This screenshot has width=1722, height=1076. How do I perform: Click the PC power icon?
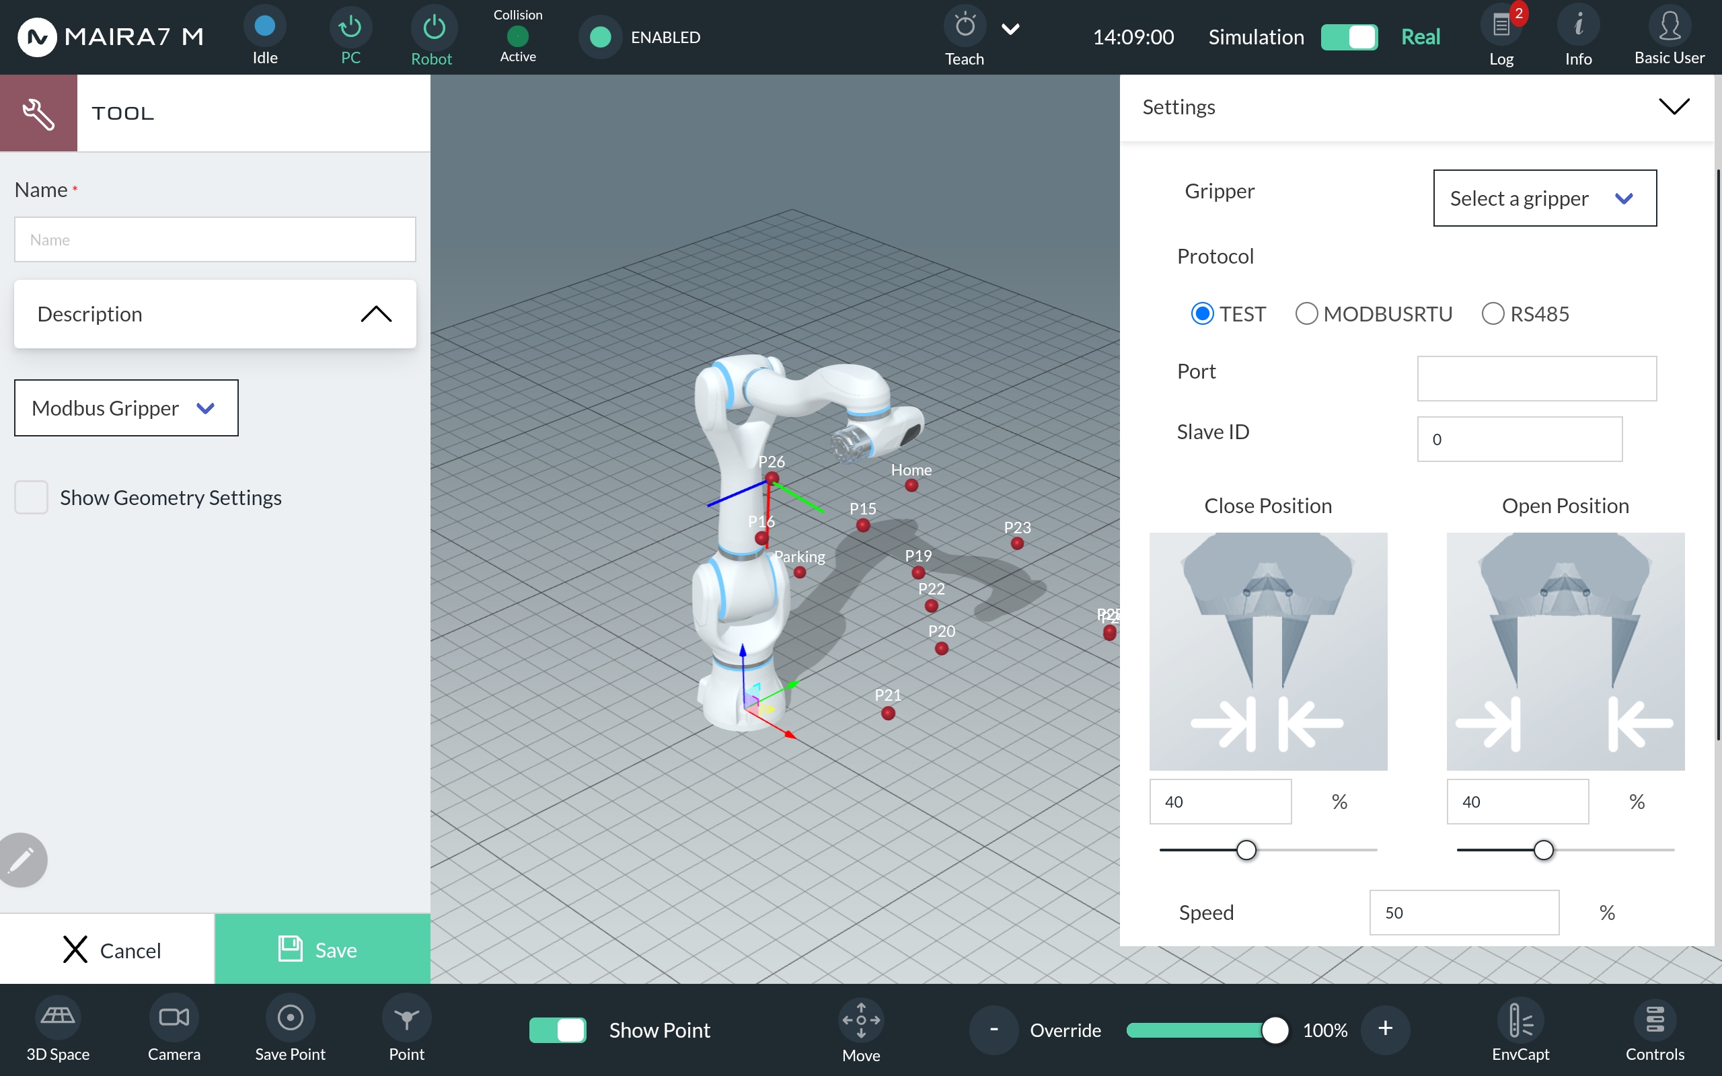tap(350, 26)
